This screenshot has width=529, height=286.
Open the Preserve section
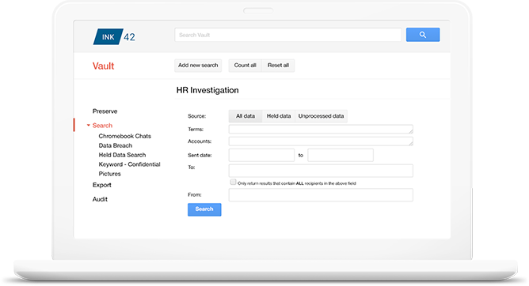tap(105, 111)
